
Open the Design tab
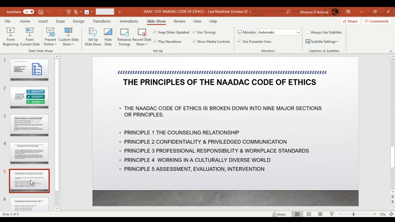[78, 21]
